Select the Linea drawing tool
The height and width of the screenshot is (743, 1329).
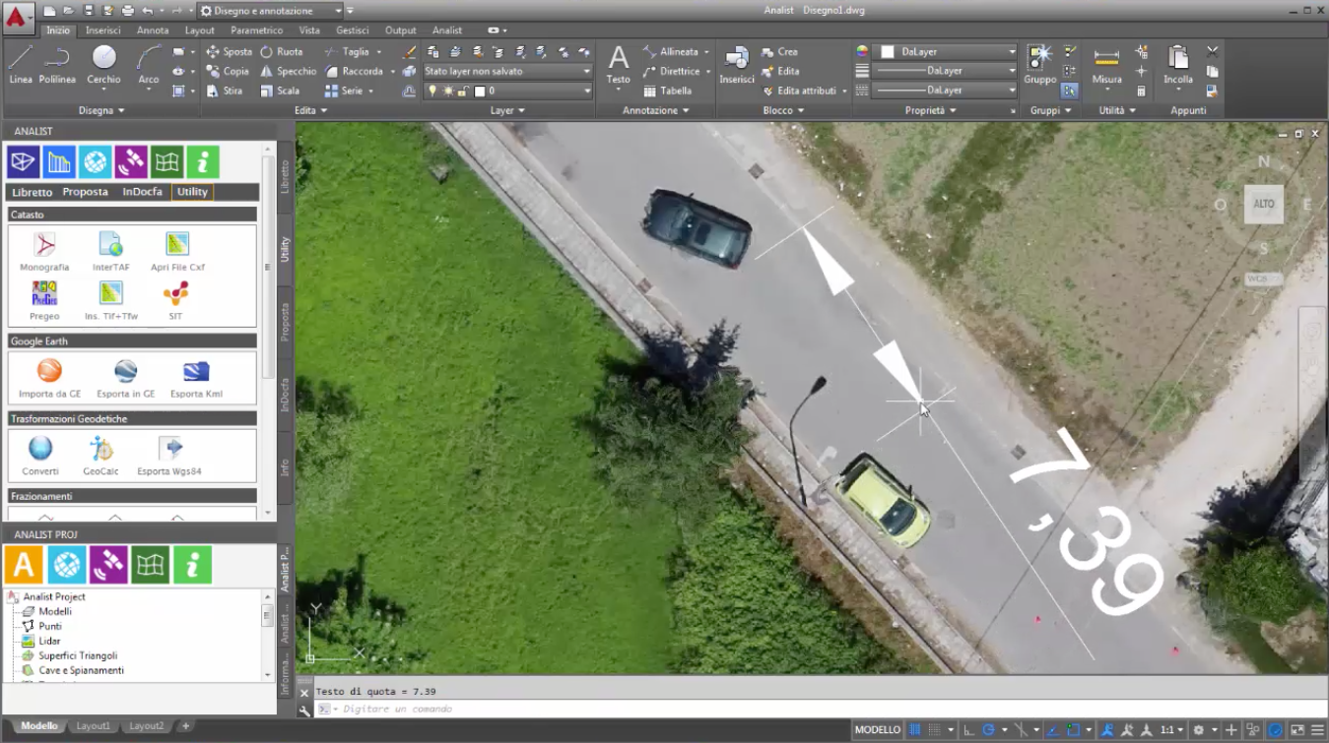pyautogui.click(x=20, y=65)
